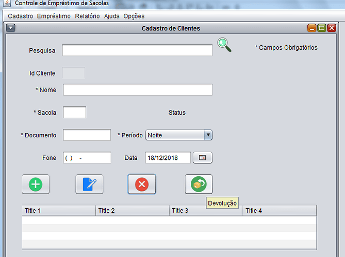The height and width of the screenshot is (257, 345).
Task: Click the Title 2 column header
Action: point(133,211)
